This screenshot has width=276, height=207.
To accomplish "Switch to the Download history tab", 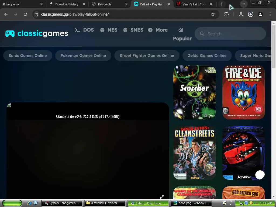I will click(x=67, y=4).
